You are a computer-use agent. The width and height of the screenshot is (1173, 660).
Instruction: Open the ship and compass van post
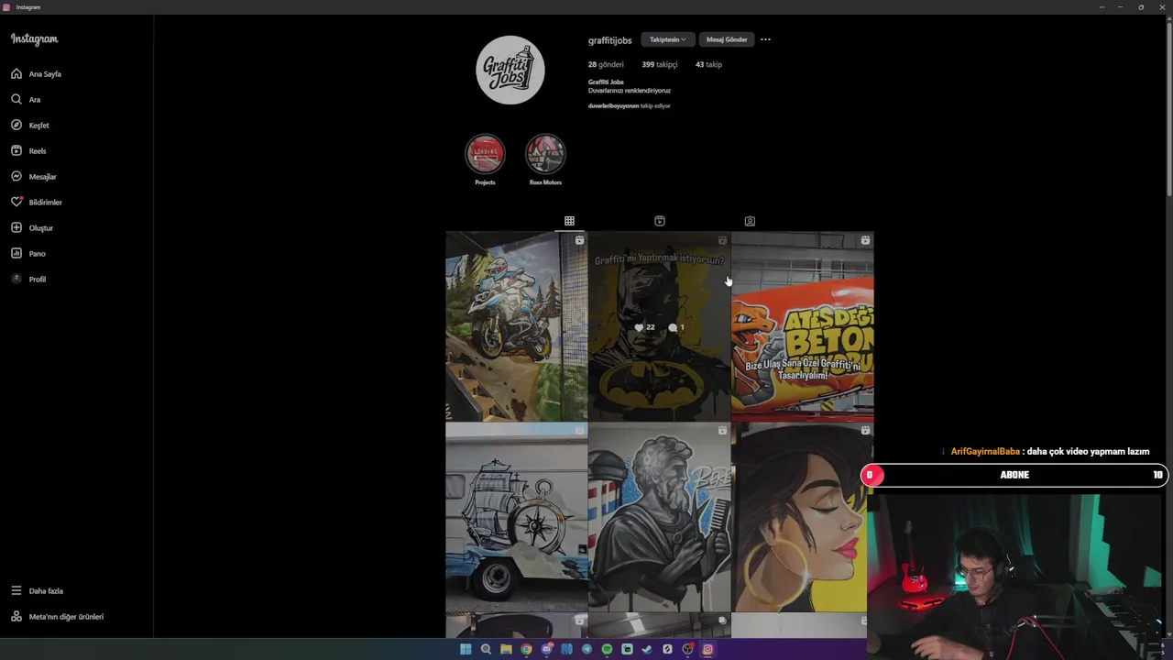coord(516,517)
